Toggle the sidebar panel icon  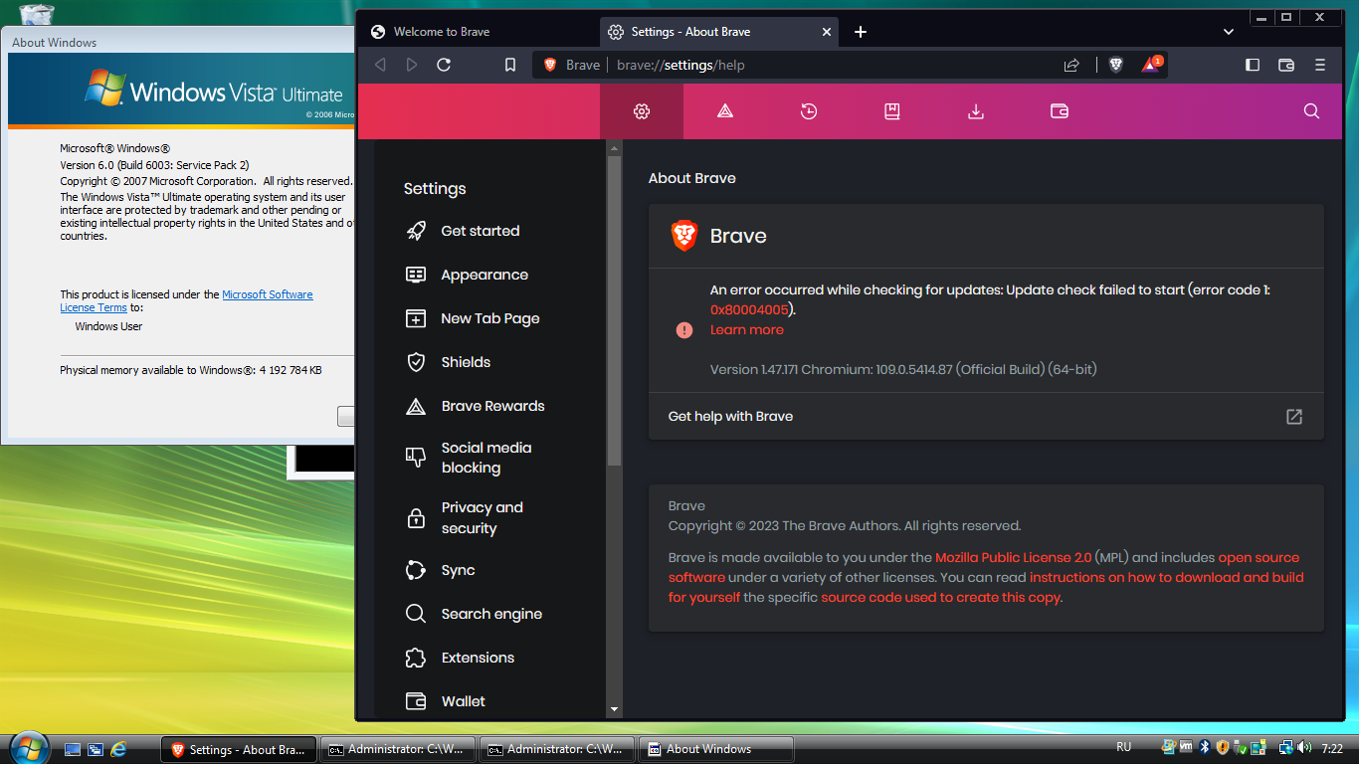click(1253, 65)
